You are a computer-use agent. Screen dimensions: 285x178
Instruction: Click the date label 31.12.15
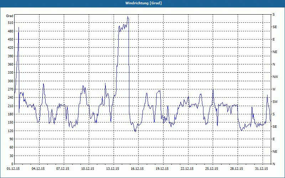pos(261,169)
